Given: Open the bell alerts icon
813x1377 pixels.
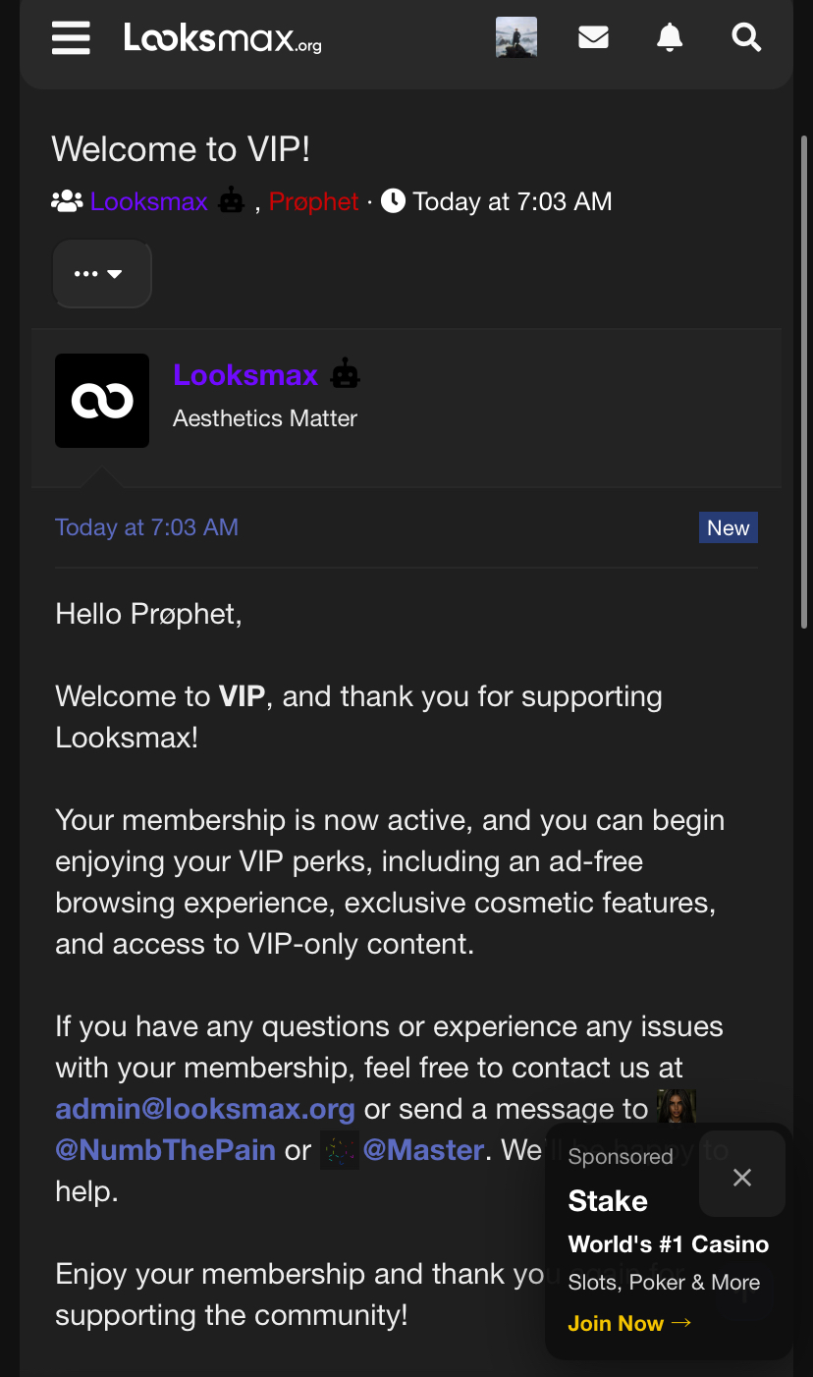Looking at the screenshot, I should [670, 38].
